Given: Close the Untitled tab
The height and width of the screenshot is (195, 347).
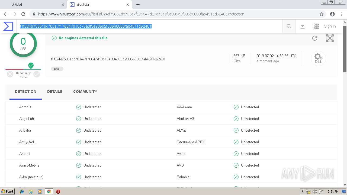Looking at the screenshot, I should [x=63, y=5].
